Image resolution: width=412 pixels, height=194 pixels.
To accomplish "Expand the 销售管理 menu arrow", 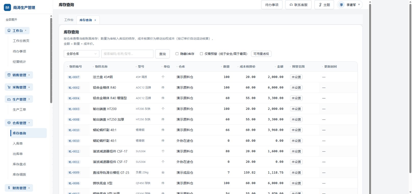I will click(29, 75).
